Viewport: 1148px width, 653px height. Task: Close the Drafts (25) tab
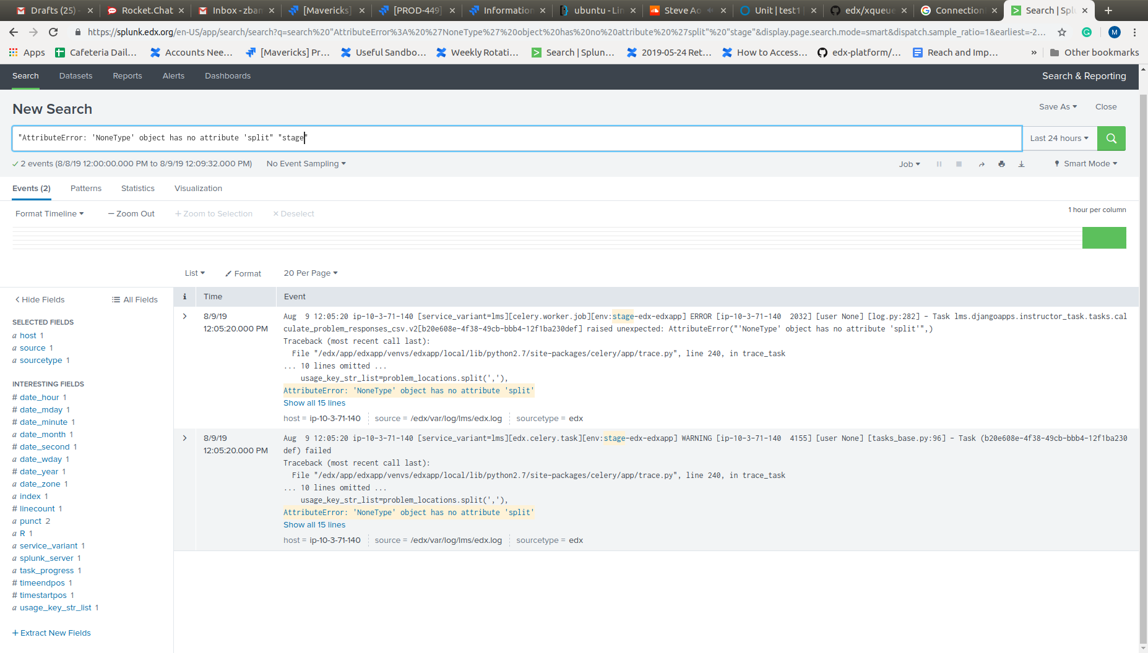coord(90,11)
